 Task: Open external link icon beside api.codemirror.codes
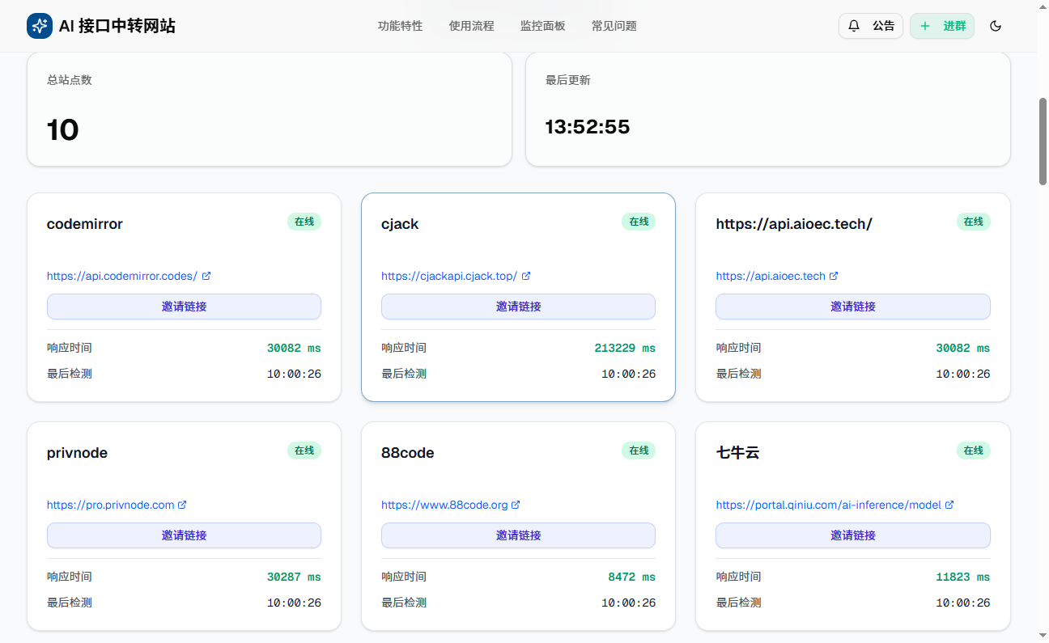[206, 276]
